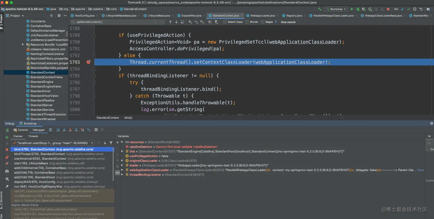Select mbeans-descriptors.xml in the project tree
Viewport: 434px width, 219px height.
(x=48, y=49)
